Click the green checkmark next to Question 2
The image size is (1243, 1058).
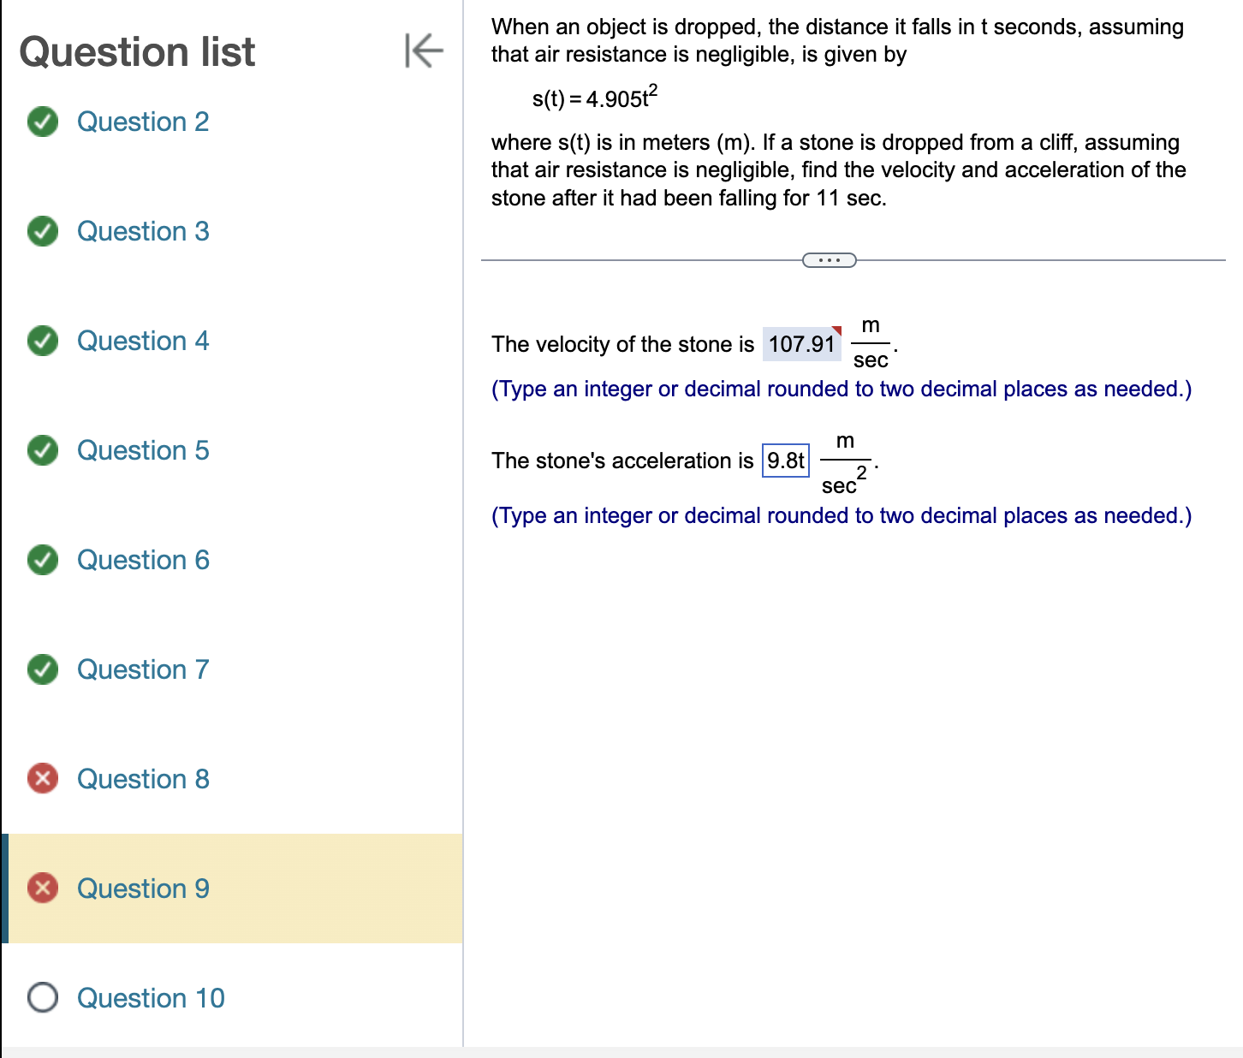pos(42,122)
